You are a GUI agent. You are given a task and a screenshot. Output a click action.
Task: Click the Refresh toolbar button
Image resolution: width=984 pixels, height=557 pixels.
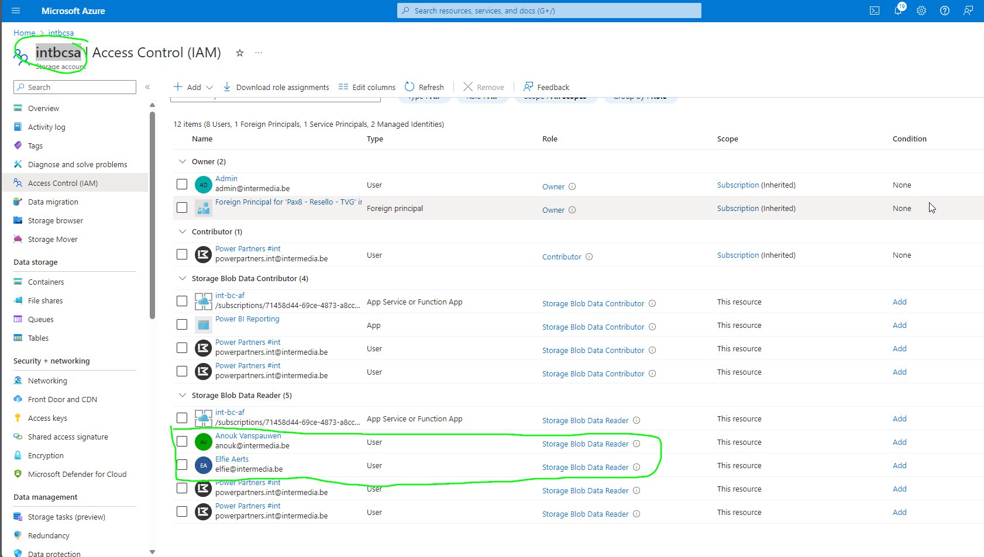(424, 87)
